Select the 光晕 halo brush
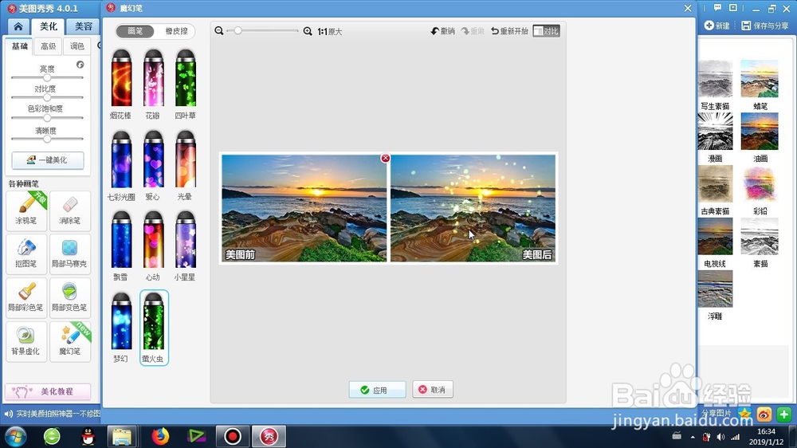 185,165
